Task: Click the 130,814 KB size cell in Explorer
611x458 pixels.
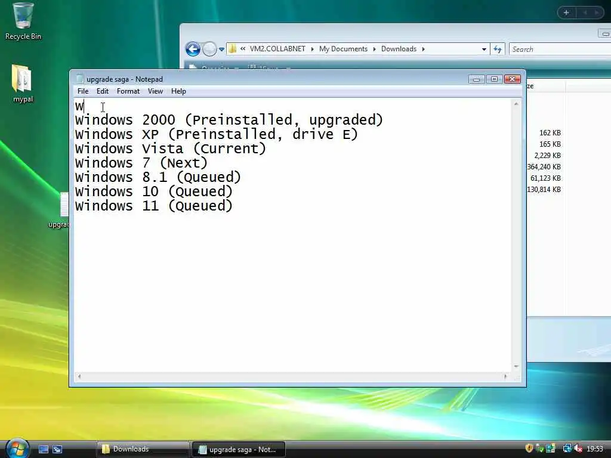Action: tap(544, 189)
